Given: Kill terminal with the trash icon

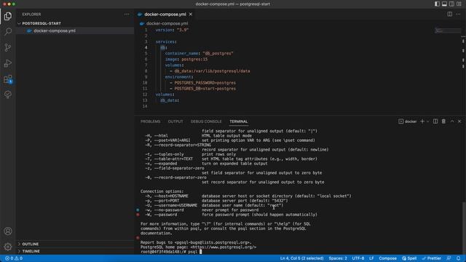Looking at the screenshot, I should tap(443, 122).
